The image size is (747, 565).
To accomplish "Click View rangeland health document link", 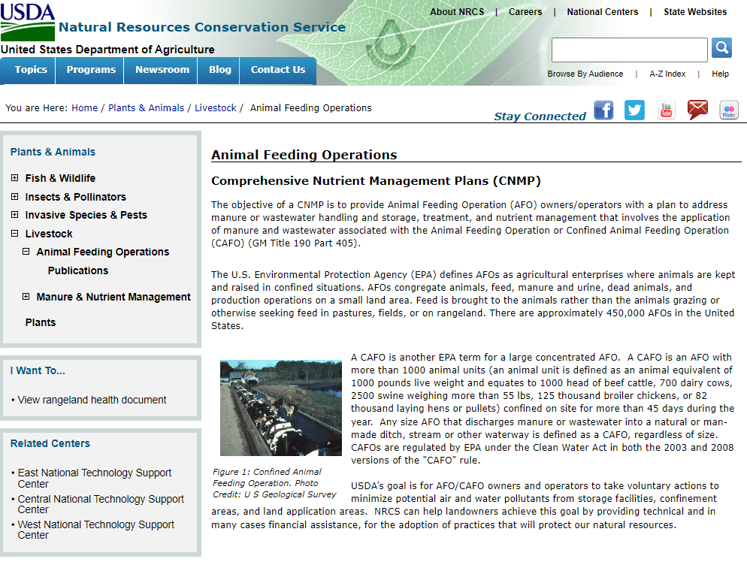I will (x=92, y=400).
